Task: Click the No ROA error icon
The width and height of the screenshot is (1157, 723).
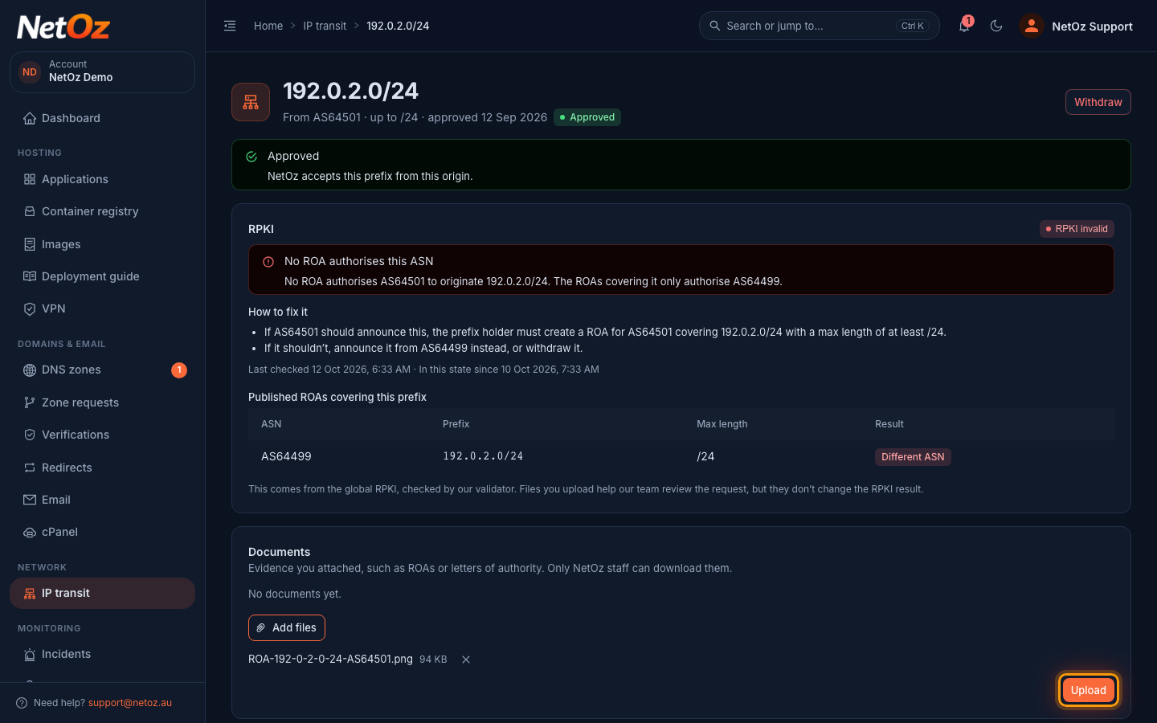Action: [x=268, y=262]
